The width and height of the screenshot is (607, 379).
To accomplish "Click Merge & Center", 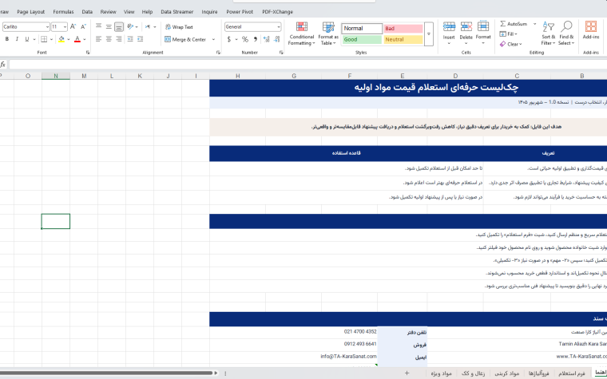I will click(x=185, y=39).
